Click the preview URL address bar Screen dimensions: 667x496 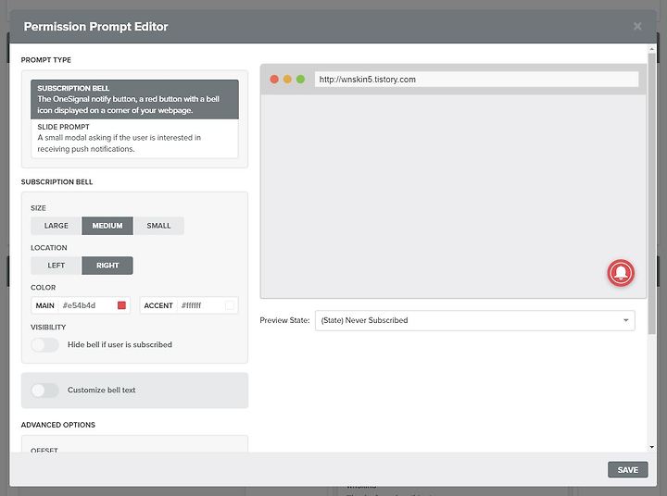point(476,80)
